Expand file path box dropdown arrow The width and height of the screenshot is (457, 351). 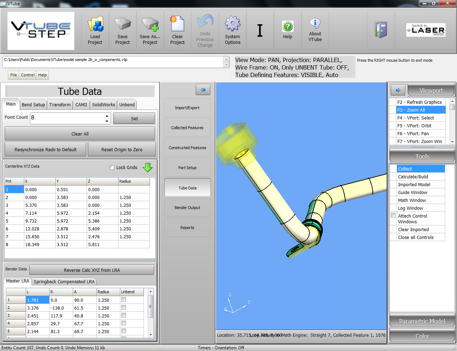226,65
